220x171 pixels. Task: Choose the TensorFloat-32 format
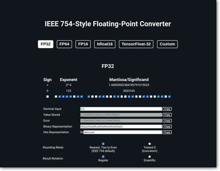click(x=136, y=44)
